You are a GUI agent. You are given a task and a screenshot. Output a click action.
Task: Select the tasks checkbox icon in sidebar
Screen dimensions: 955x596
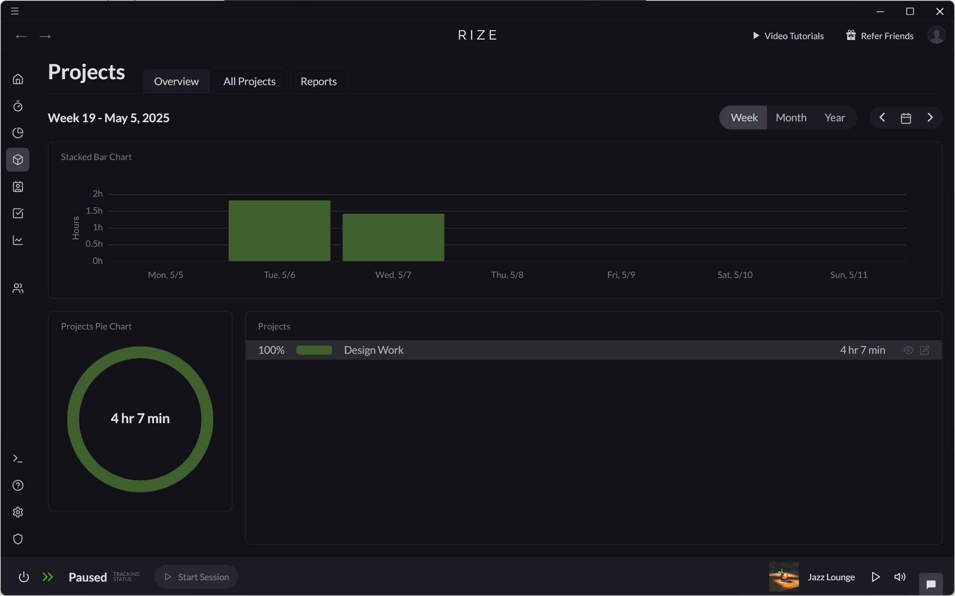click(18, 213)
